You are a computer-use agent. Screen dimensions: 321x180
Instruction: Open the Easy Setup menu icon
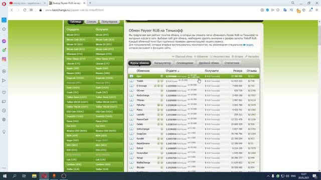point(316,10)
